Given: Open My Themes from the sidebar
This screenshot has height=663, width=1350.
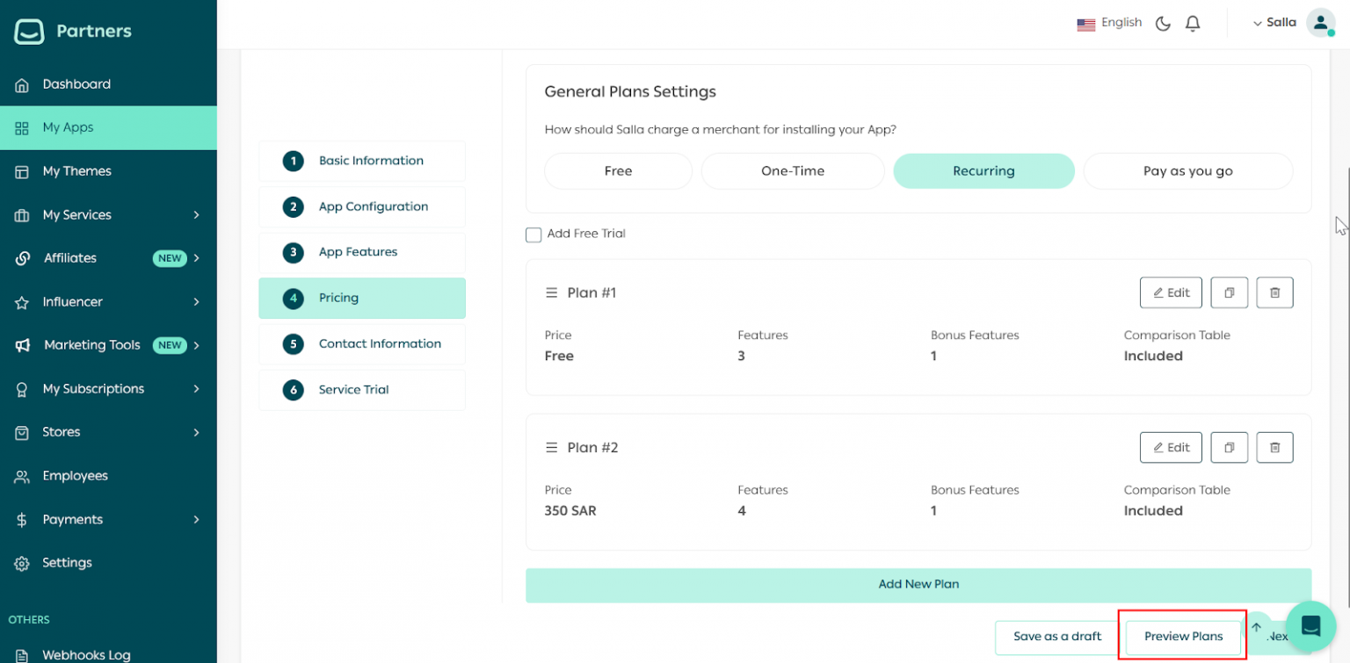Looking at the screenshot, I should point(79,170).
